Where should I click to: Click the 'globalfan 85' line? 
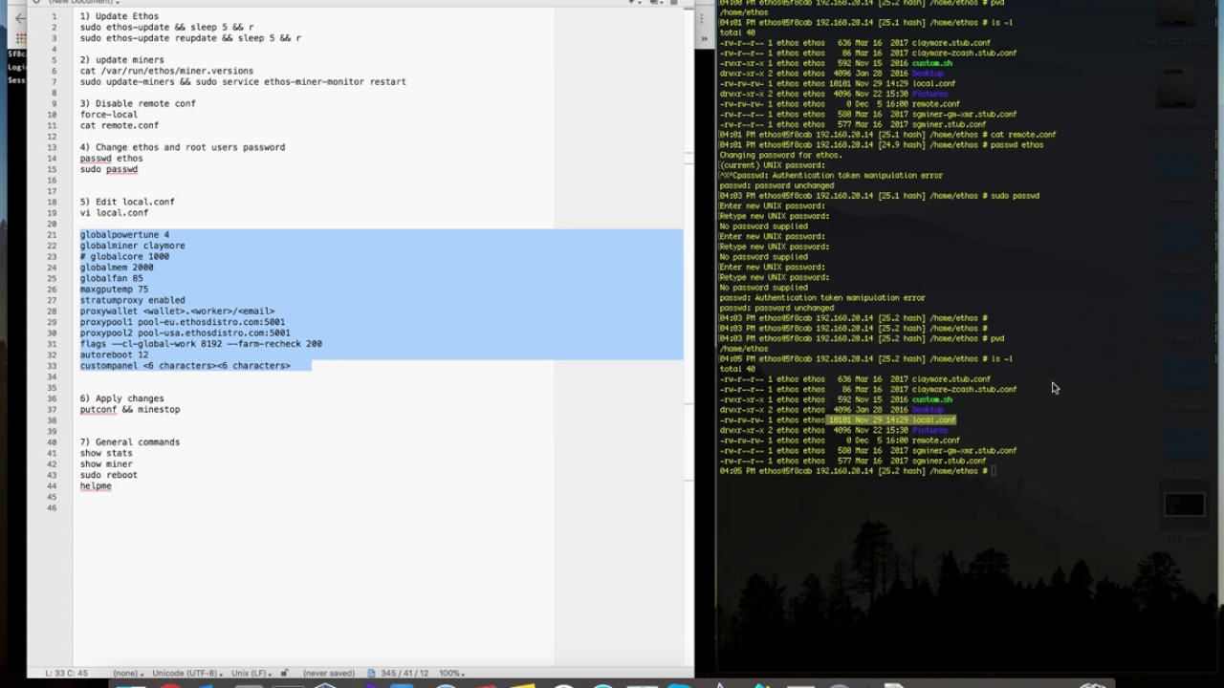112,279
